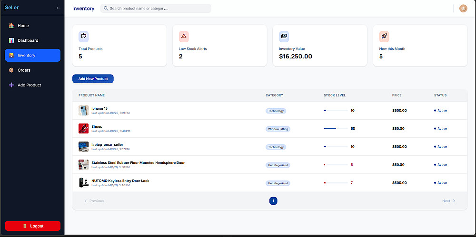This screenshot has height=237, width=476.
Task: Go to Home in sidebar
Action: coord(32,26)
